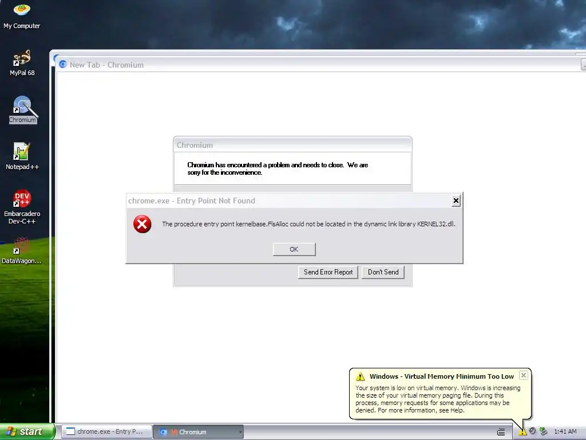The height and width of the screenshot is (440, 586).
Task: Dismiss the Virtual Memory Minimum Too Low balloon
Action: click(x=524, y=375)
